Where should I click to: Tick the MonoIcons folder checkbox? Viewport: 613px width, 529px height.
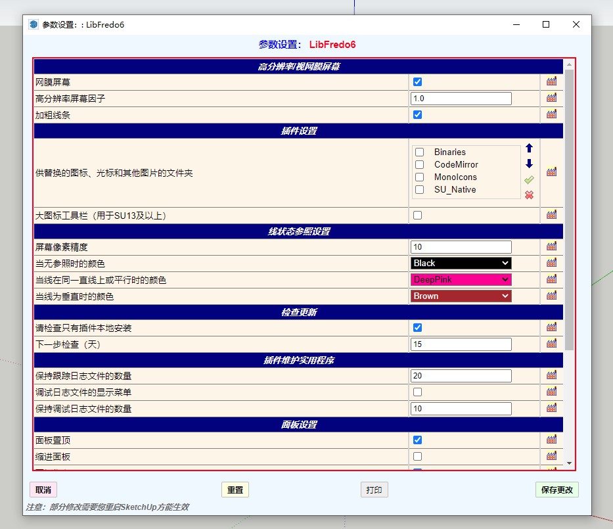click(420, 177)
